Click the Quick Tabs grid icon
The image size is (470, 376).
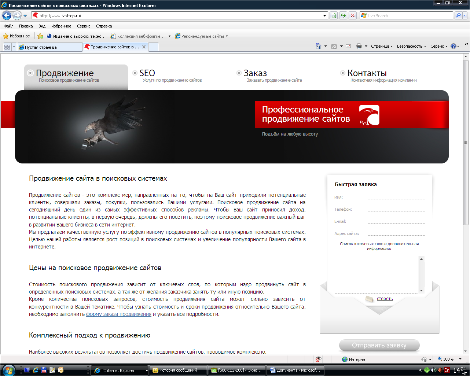click(x=7, y=47)
